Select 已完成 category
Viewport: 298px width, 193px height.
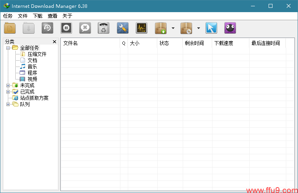27,92
